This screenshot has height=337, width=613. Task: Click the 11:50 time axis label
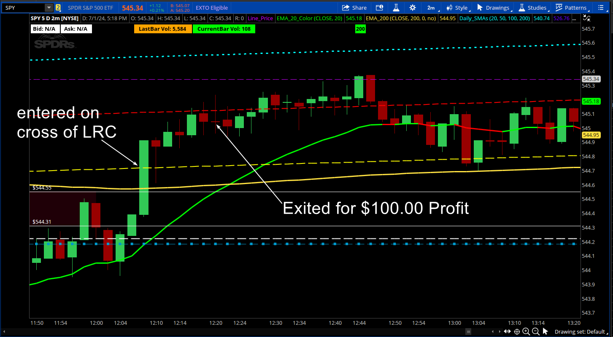point(37,323)
